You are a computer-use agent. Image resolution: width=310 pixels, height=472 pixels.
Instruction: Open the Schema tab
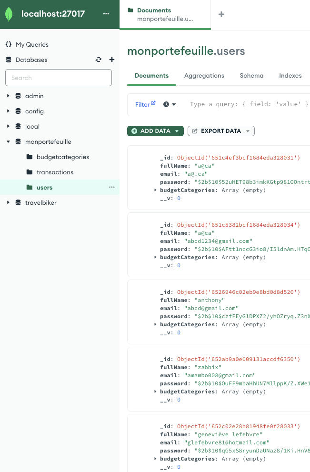(x=251, y=75)
